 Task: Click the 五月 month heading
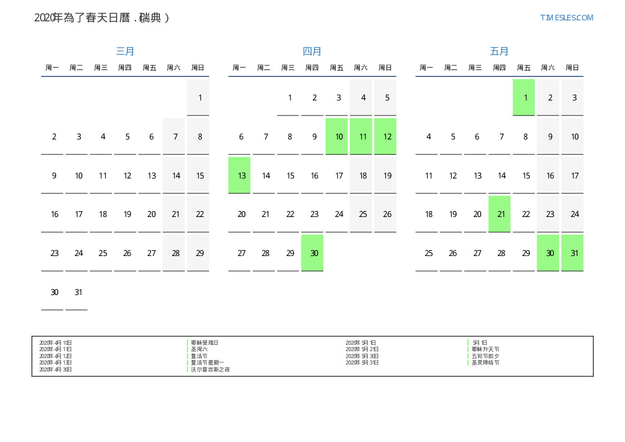(x=499, y=51)
